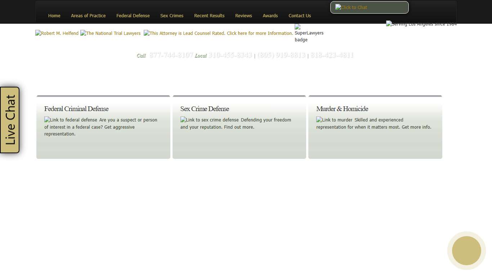492x276 pixels.
Task: Click the Robert M. Helfend badge
Action: 57,33
